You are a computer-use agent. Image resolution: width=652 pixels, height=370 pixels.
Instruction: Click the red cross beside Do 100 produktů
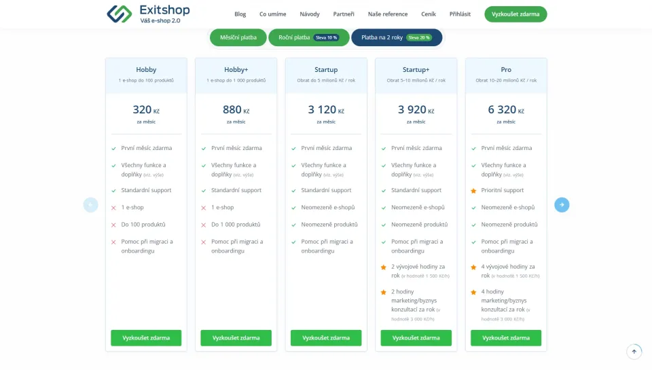(x=113, y=225)
